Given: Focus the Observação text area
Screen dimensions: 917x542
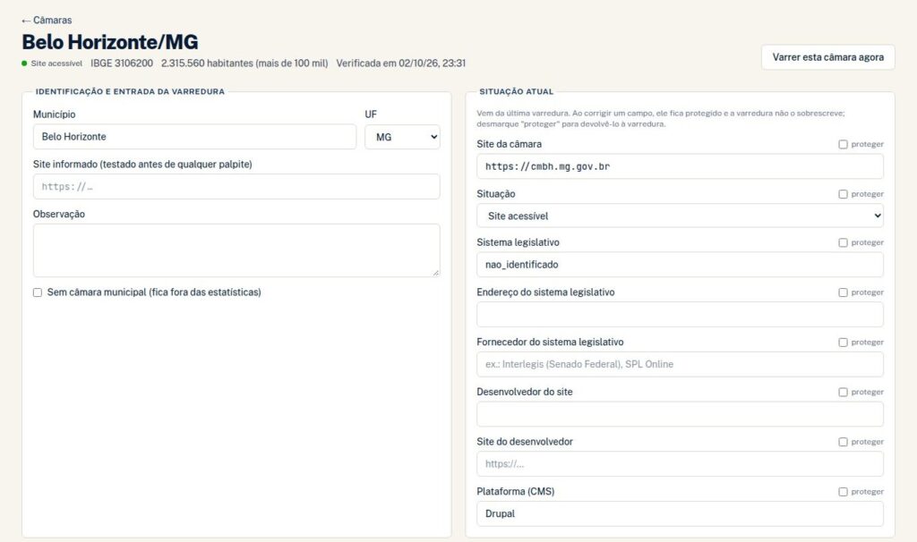Looking at the screenshot, I should tap(236, 250).
